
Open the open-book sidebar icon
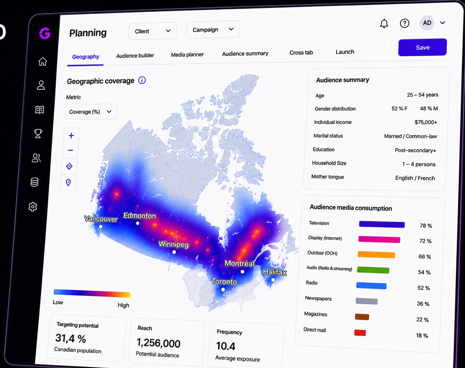(x=39, y=110)
